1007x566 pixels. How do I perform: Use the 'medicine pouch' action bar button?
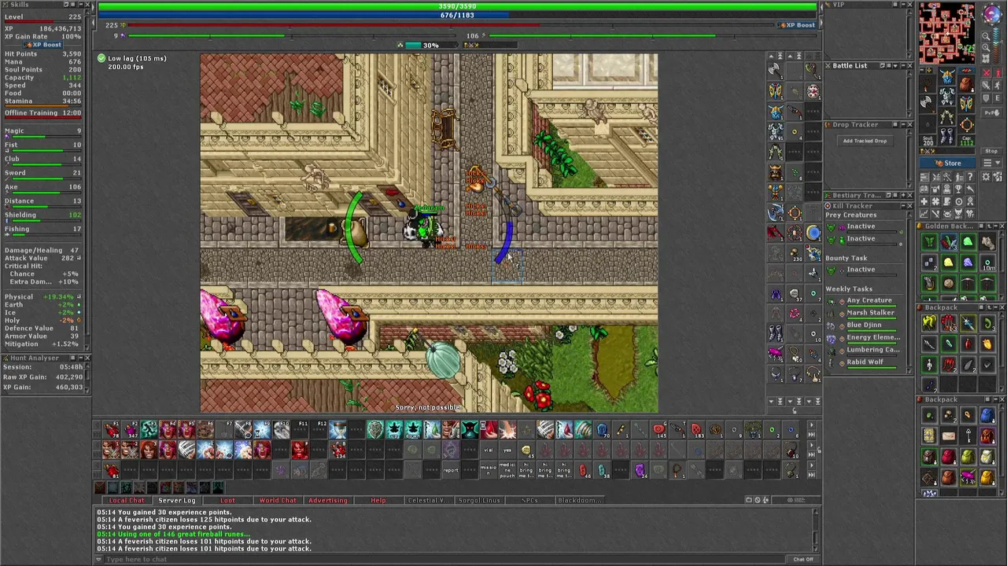[x=507, y=470]
